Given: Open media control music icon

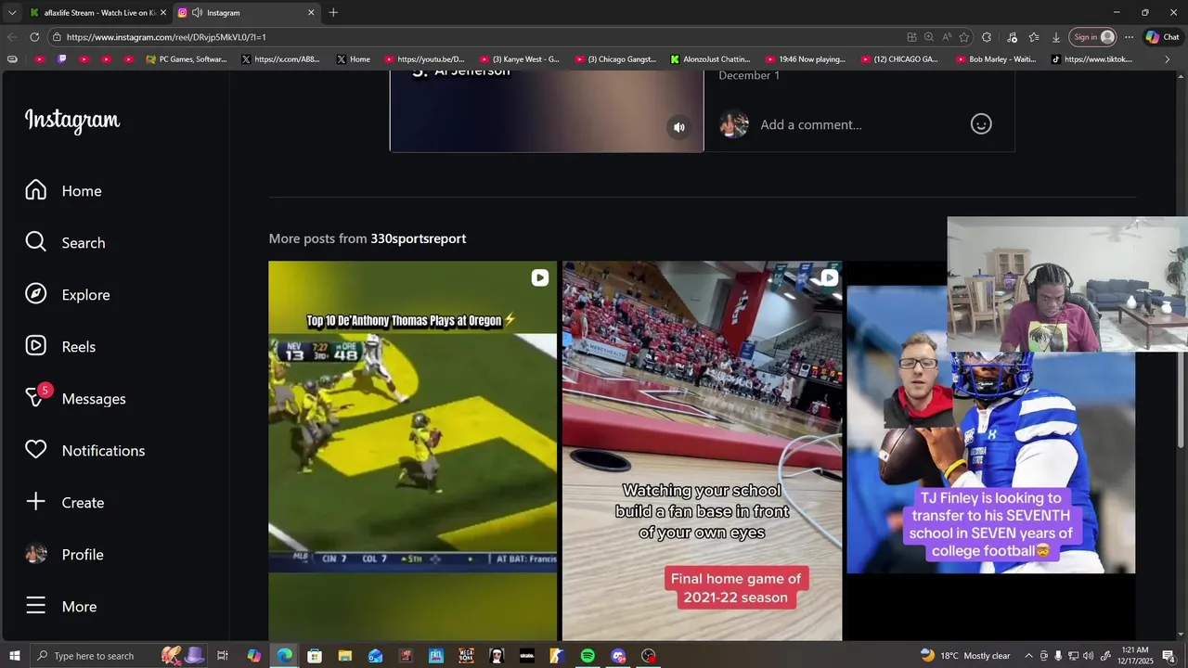Looking at the screenshot, I should 1012,37.
